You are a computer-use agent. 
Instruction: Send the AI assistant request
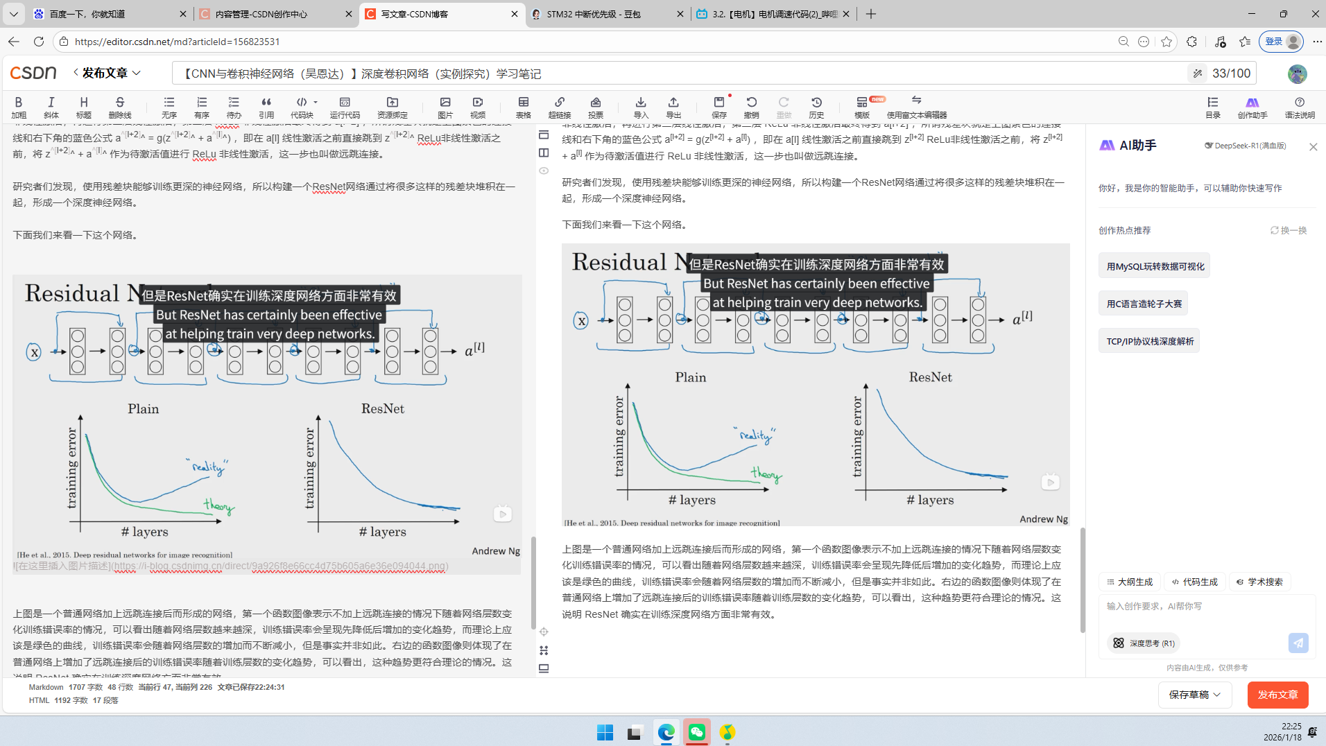(x=1298, y=643)
